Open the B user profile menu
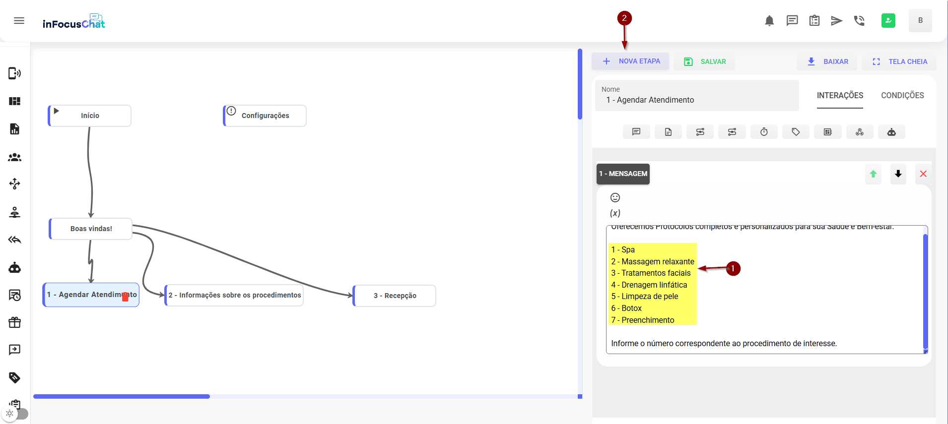The width and height of the screenshot is (948, 424). coord(920,21)
